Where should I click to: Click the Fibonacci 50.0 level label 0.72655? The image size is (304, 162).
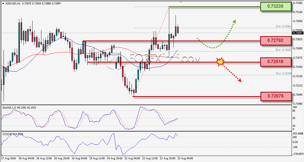point(283,50)
